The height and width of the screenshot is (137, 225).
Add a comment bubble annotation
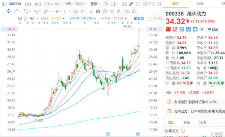(82, 11)
